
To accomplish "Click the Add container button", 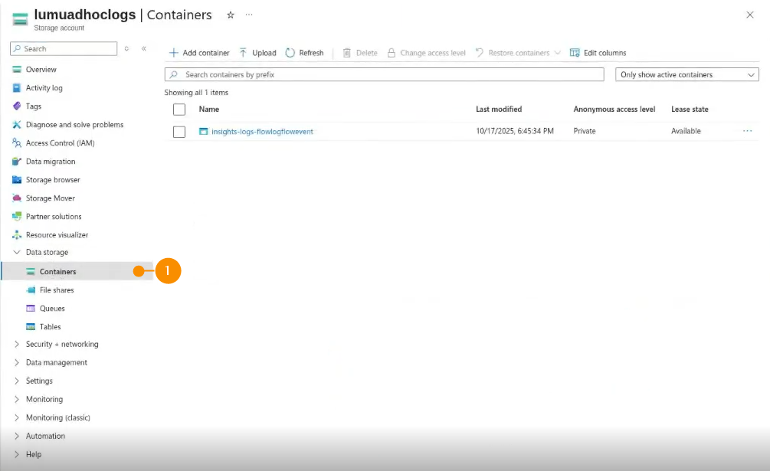I will pyautogui.click(x=199, y=53).
